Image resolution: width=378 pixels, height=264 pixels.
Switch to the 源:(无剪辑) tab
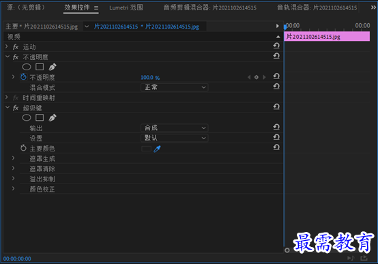pos(26,8)
